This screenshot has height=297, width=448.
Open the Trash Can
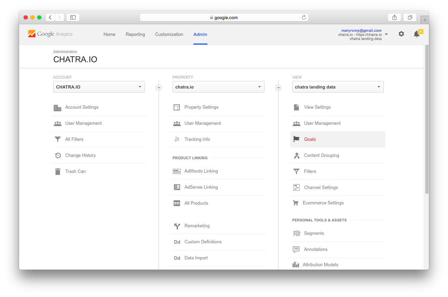(x=57, y=171)
